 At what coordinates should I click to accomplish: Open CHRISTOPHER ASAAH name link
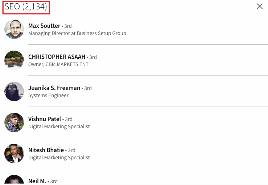point(57,57)
